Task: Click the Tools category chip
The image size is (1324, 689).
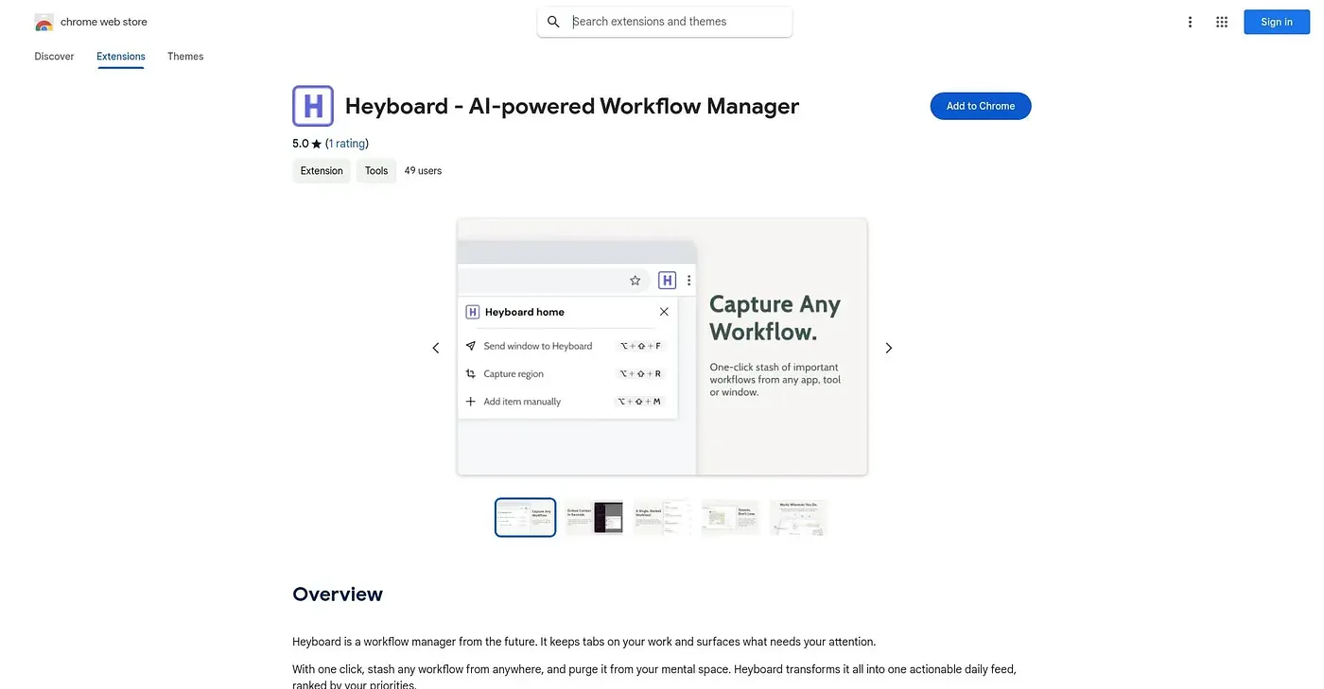Action: tap(376, 171)
